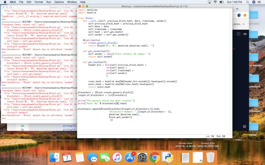Minimize the Block.py editor window
This screenshot has height=165, width=265.
coord(83,6)
